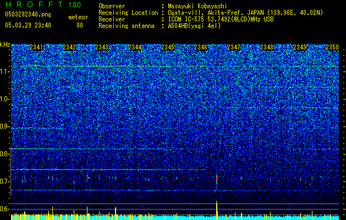Click the strong meteor echo before 2347
Viewport: 346px width, 220px height.
tap(217, 179)
